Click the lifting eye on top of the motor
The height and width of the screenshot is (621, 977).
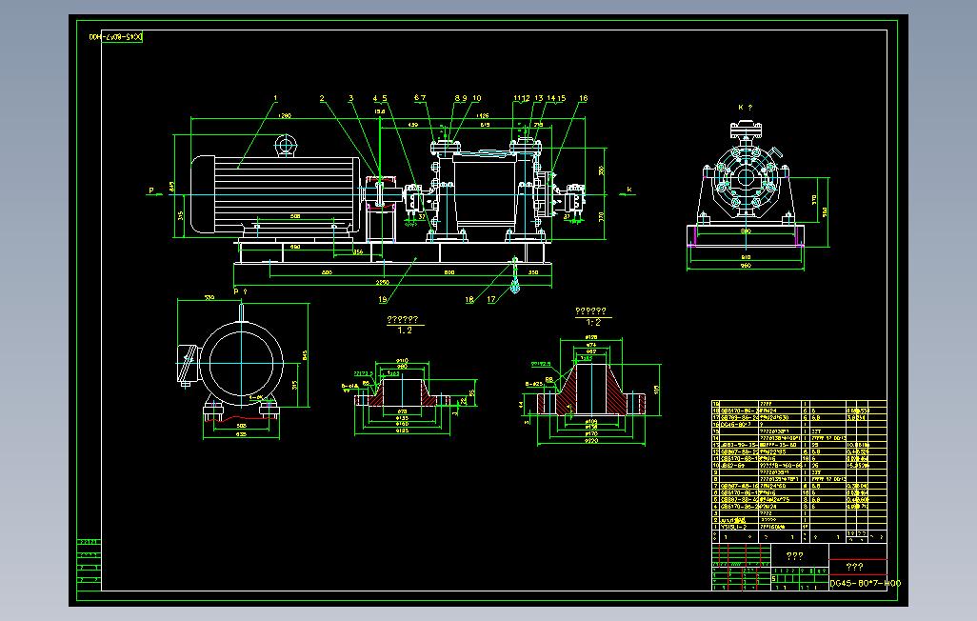(x=285, y=146)
